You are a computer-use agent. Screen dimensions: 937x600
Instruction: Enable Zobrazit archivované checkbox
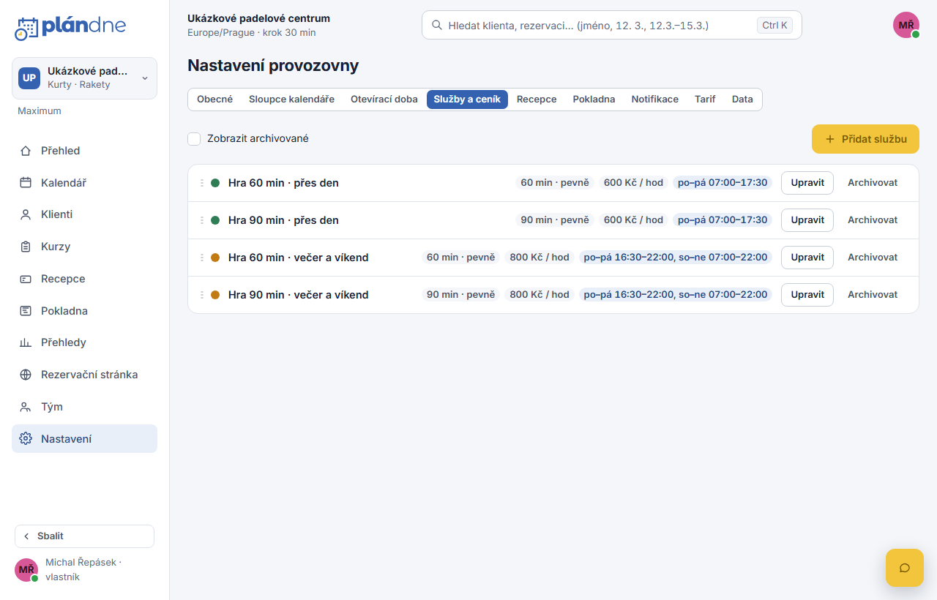coord(194,139)
